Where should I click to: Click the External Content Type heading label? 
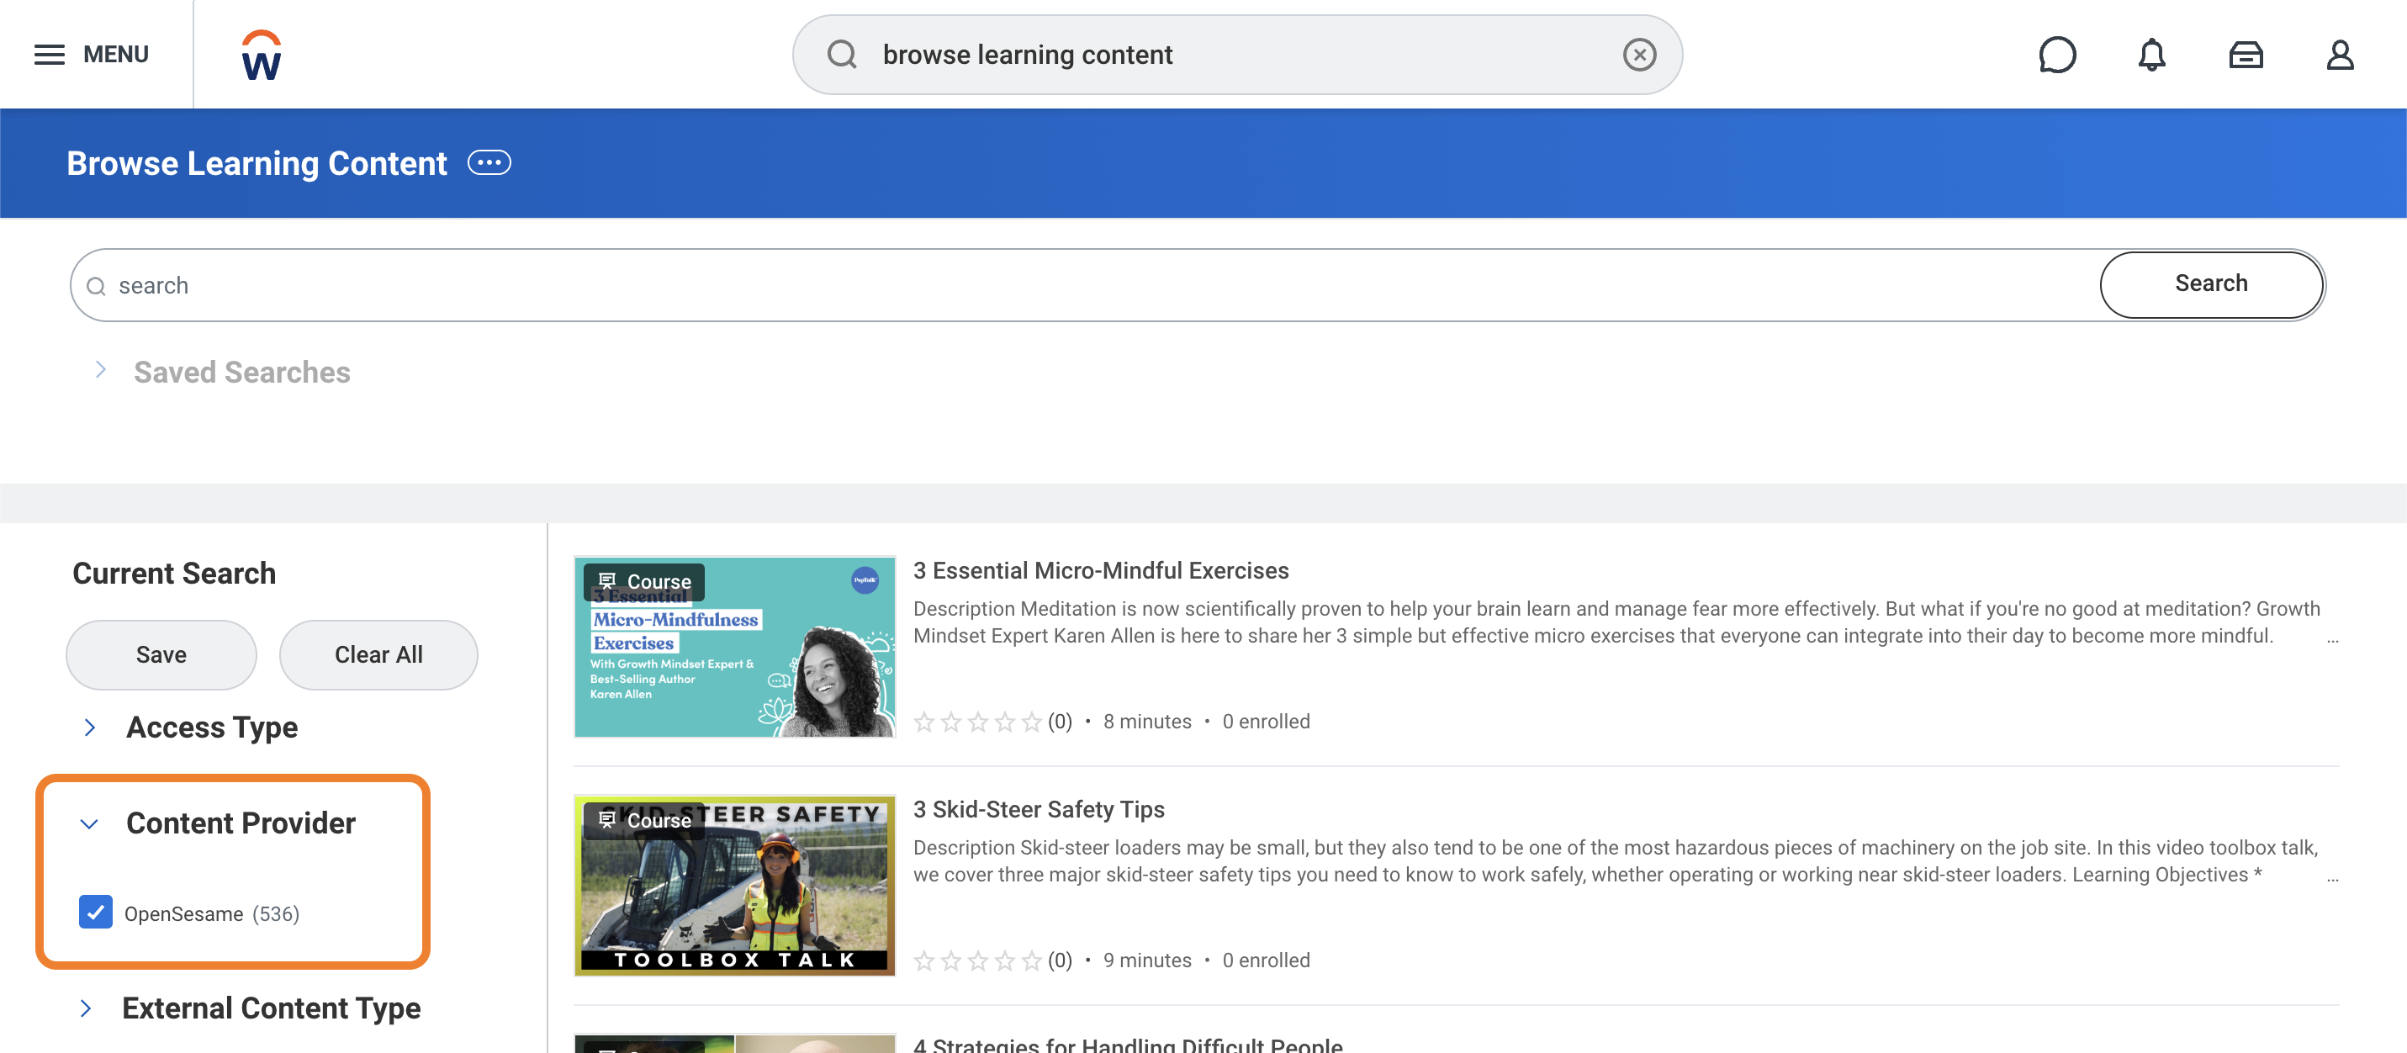pos(271,1008)
